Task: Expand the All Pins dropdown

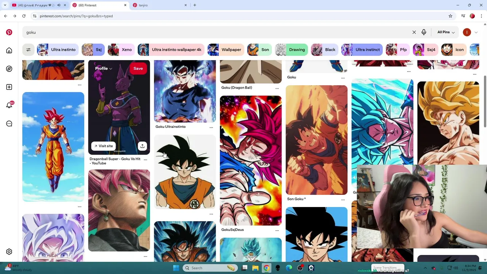Action: coord(446,32)
